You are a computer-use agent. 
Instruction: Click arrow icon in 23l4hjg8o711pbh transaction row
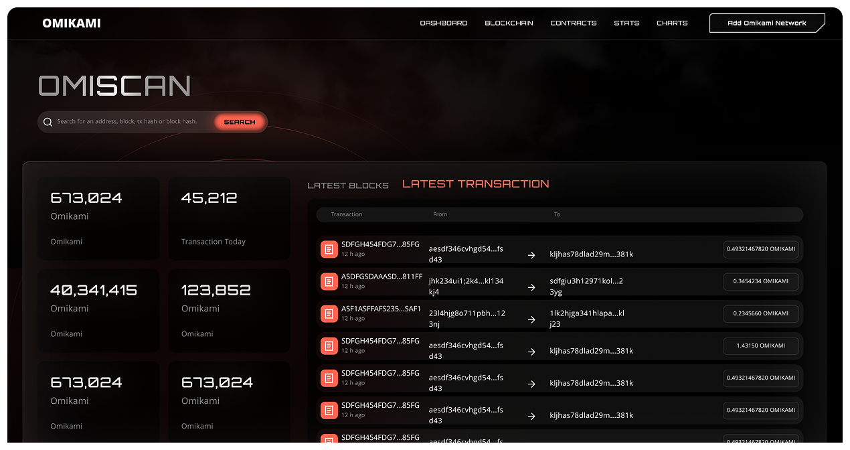pyautogui.click(x=531, y=319)
